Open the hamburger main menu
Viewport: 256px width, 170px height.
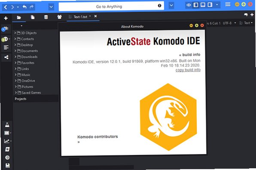pos(228,4)
